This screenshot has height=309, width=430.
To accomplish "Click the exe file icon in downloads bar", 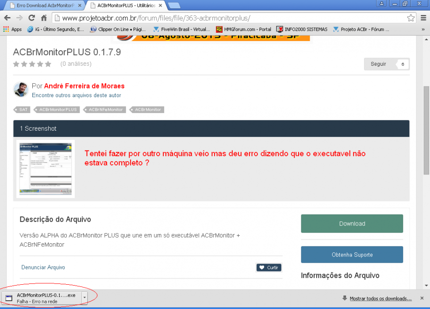I will 9,298.
